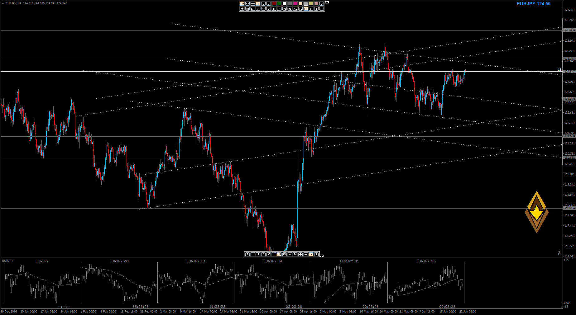The height and width of the screenshot is (315, 576).
Task: Switch chart to H1 timeframe
Action: (x=274, y=254)
